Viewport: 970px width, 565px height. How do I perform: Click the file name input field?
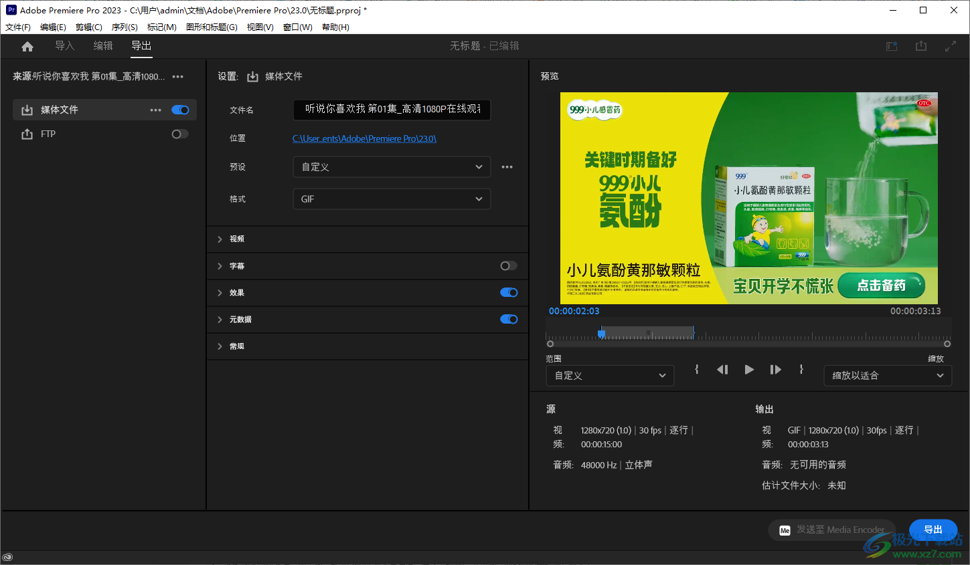(x=392, y=110)
